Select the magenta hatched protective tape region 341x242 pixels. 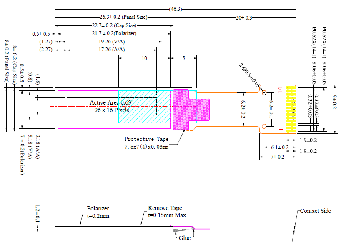tap(181, 109)
